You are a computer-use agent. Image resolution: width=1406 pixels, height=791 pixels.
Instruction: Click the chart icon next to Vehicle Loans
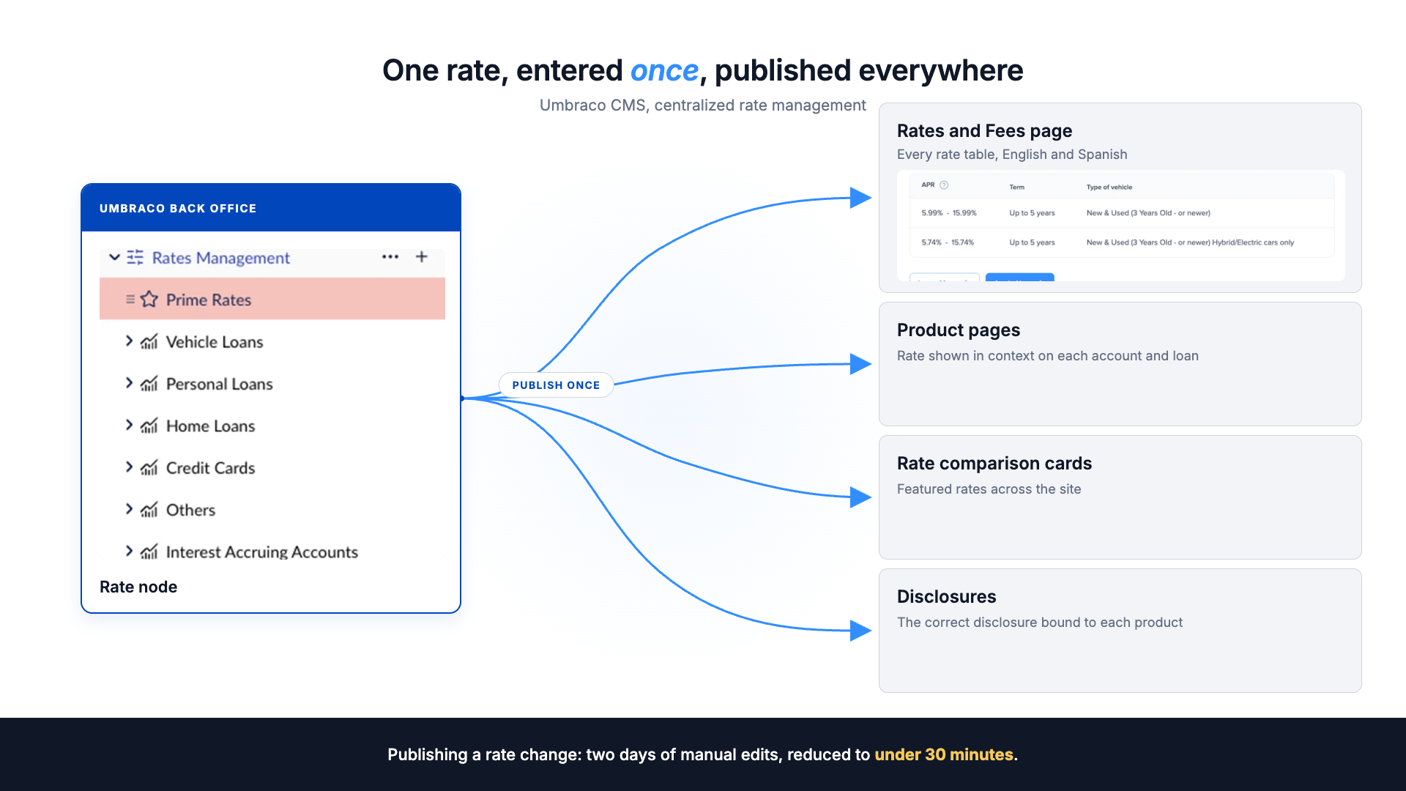tap(149, 341)
